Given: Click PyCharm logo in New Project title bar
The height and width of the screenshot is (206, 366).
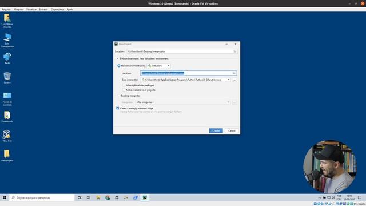Looking at the screenshot, I should 116,44.
